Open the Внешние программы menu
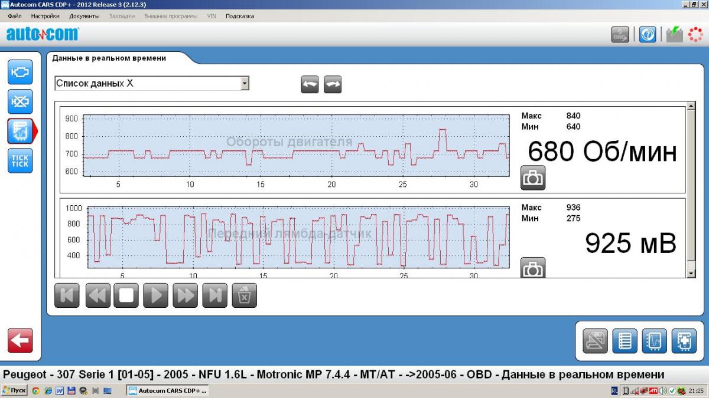Image resolution: width=709 pixels, height=398 pixels. (171, 16)
